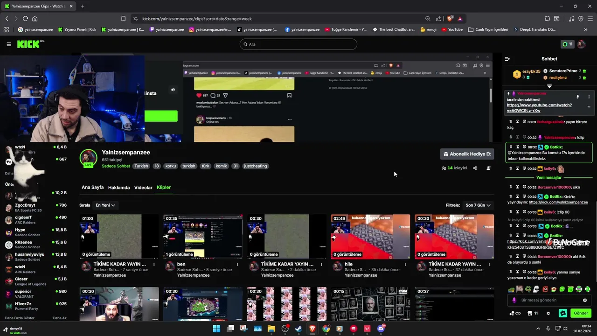Click the Gönder send button

pos(581,313)
